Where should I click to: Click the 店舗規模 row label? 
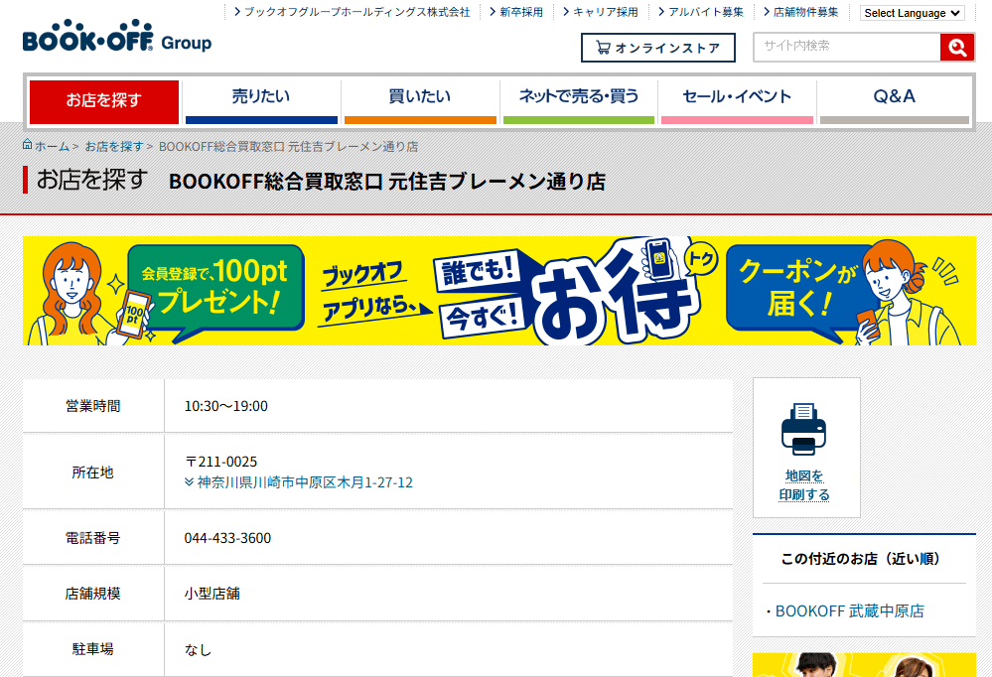[93, 594]
